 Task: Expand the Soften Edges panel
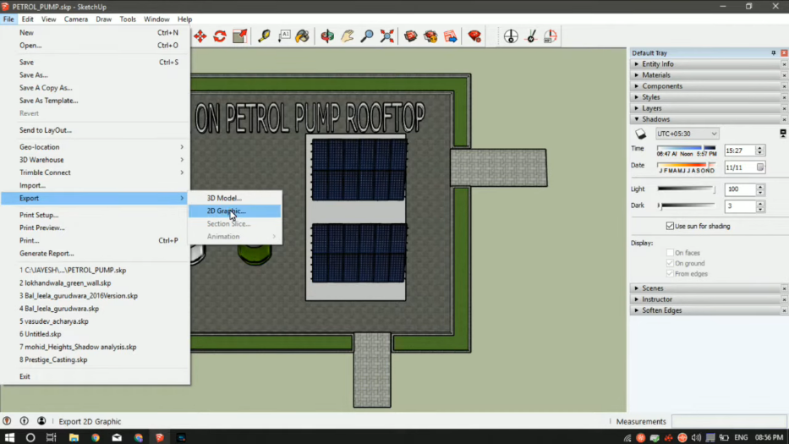(661, 310)
